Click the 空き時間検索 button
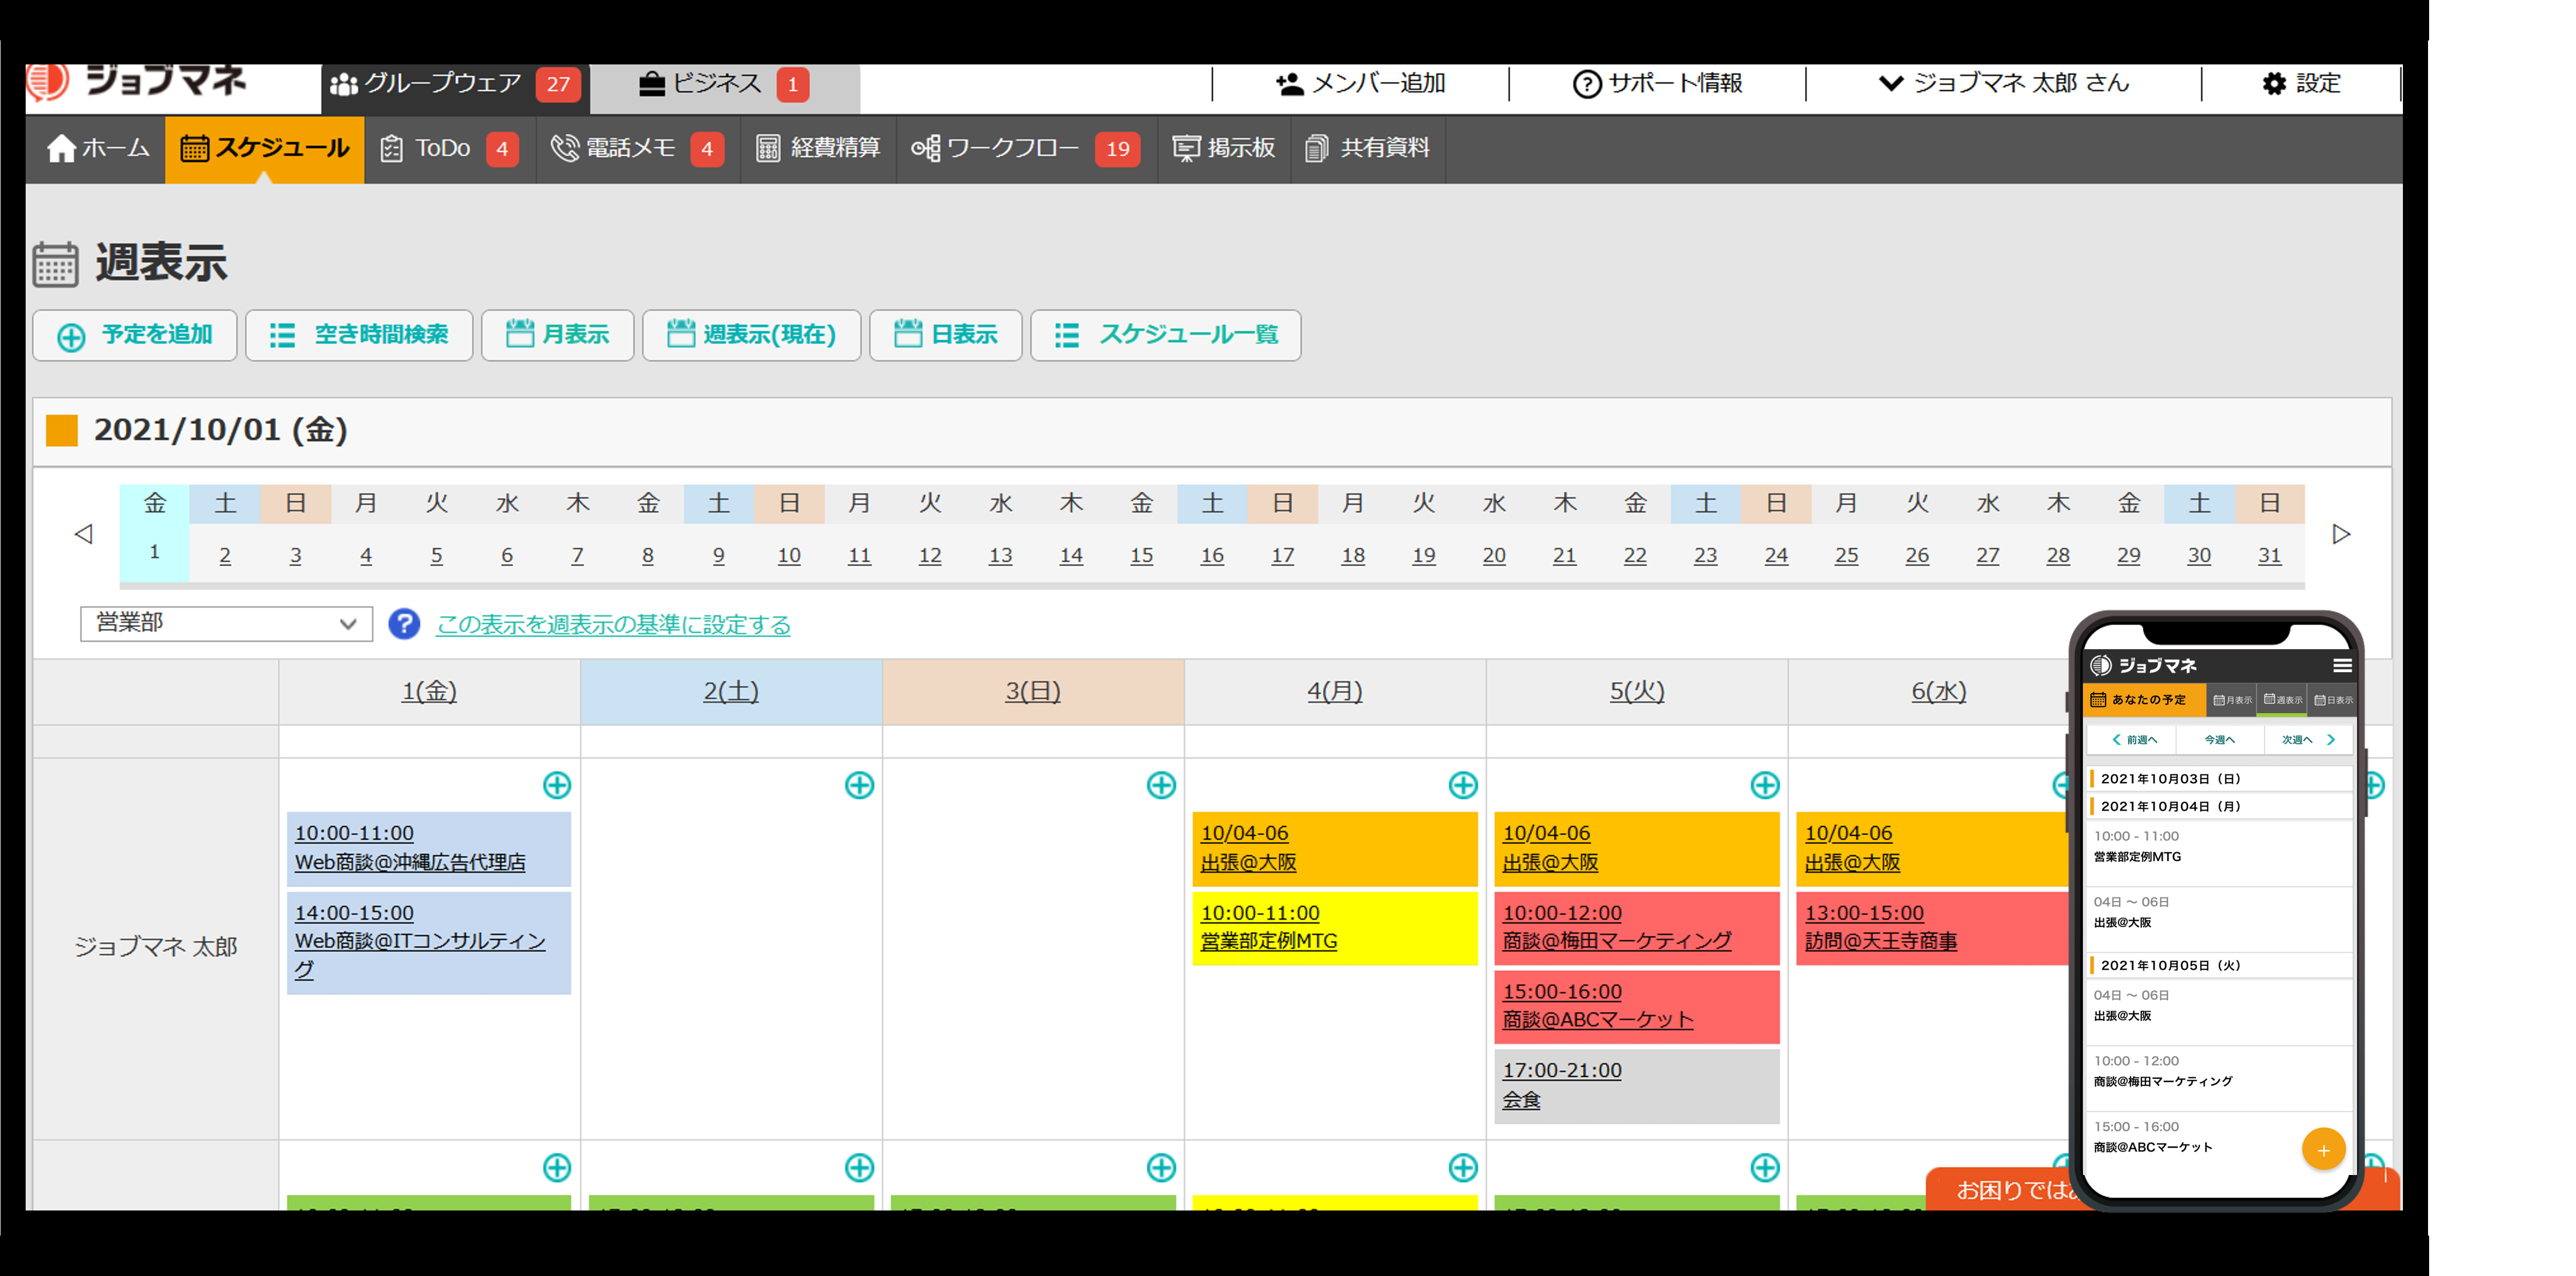2576x1276 pixels. (x=359, y=335)
